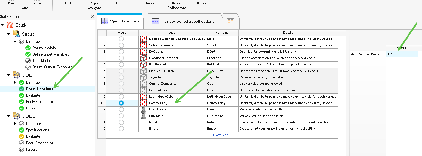Click the Show less link
The height and width of the screenshot is (156, 422).
[222, 135]
